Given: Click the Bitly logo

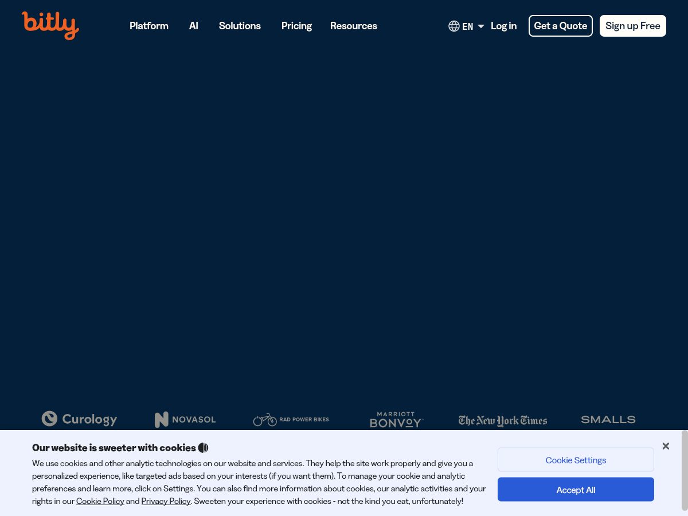Looking at the screenshot, I should [50, 26].
